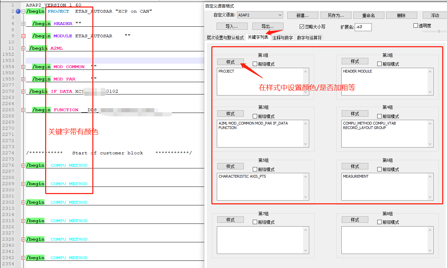Click the 'Start of customer block' comment line
Screen dimensions: 447x268
109,153
